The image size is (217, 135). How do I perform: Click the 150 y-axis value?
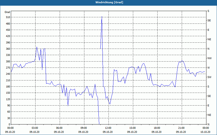[x=8, y=93]
